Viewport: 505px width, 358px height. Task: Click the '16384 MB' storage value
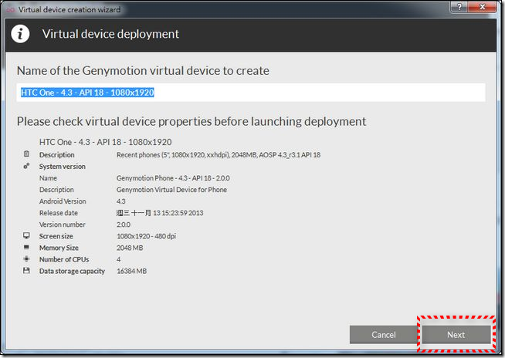tap(131, 271)
